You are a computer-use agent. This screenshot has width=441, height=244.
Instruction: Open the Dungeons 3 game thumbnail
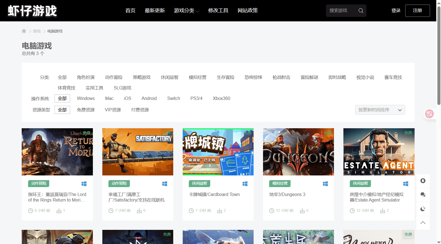point(298,152)
